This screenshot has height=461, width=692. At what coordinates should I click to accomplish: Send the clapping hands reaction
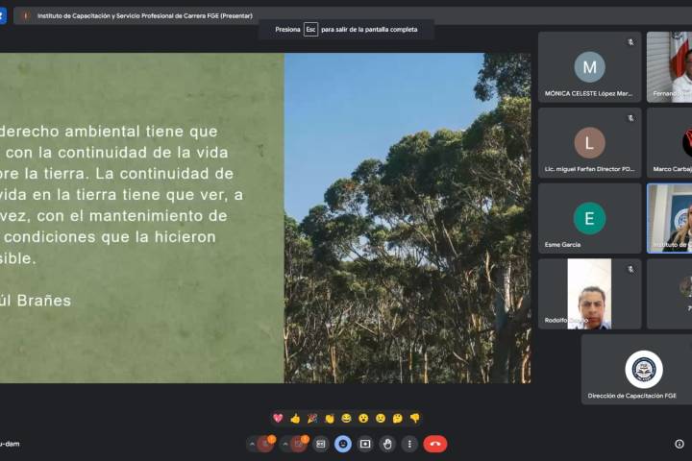pos(330,419)
